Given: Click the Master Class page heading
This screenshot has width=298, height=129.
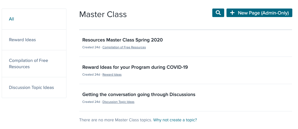Looking at the screenshot, I should click(x=103, y=14).
